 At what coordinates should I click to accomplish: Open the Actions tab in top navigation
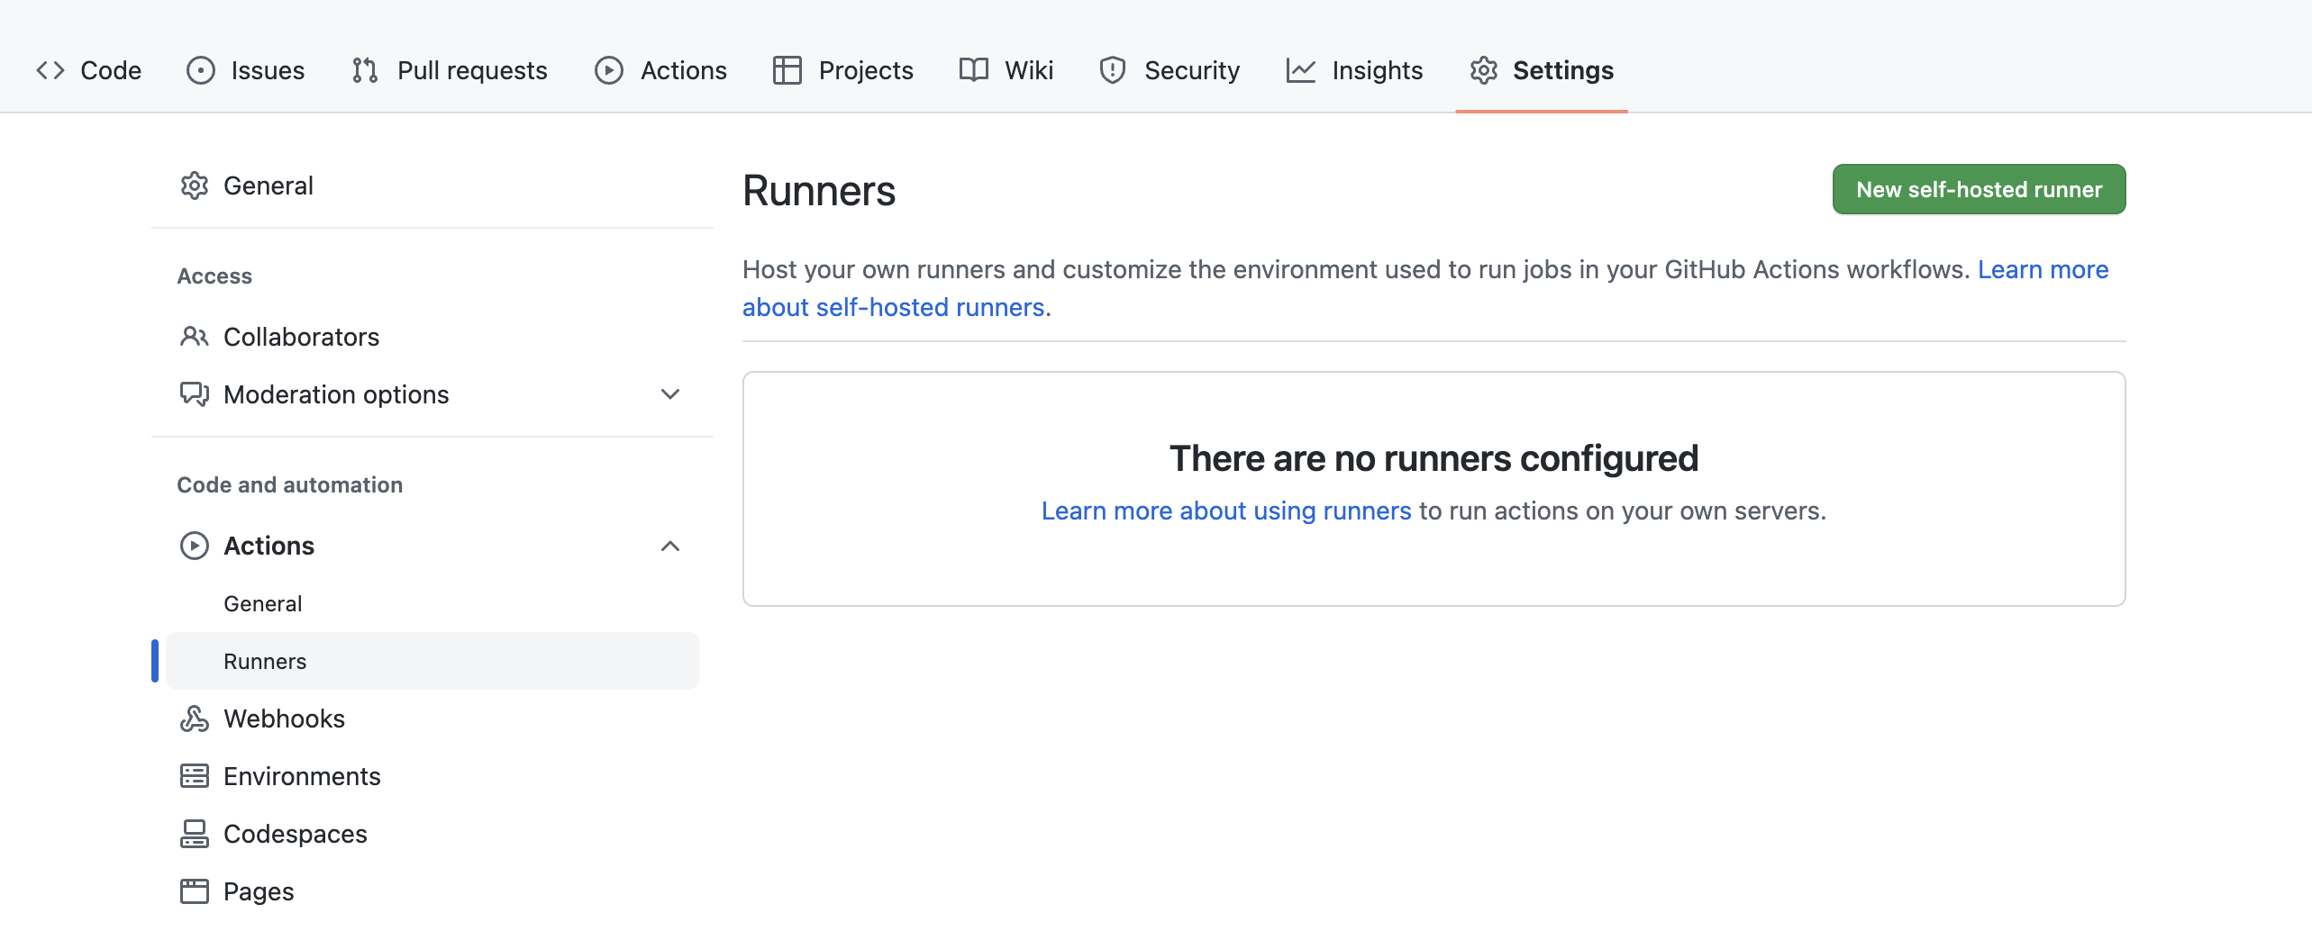click(x=660, y=70)
